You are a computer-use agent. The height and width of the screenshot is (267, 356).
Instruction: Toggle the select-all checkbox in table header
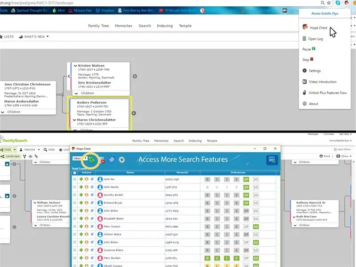[75, 173]
